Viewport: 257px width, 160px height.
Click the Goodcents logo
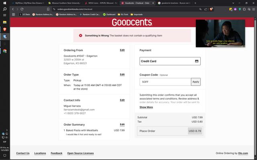[132, 22]
